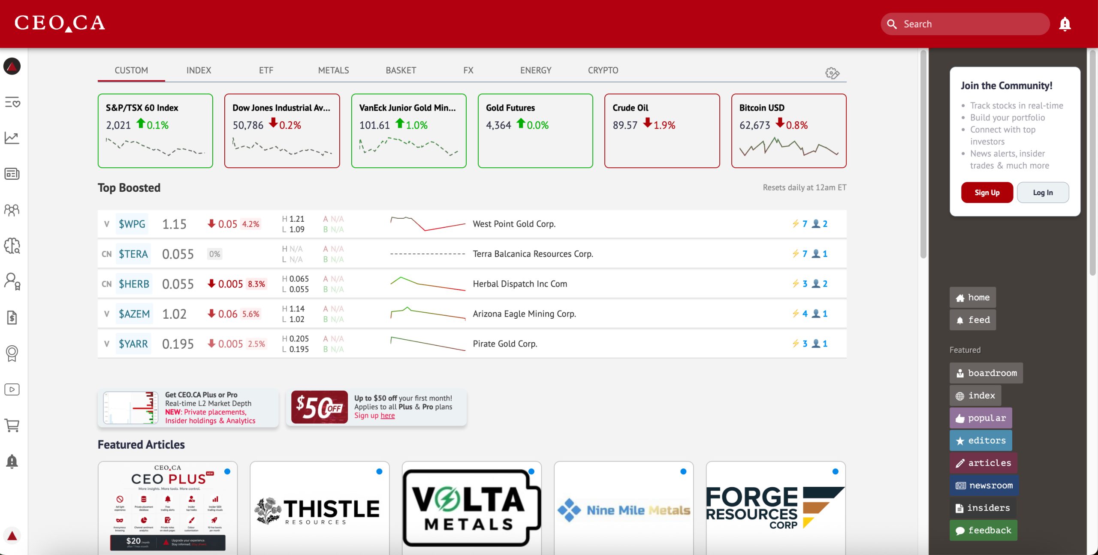The image size is (1098, 555).
Task: Click boost lightning icon for $TERA
Action: [796, 253]
